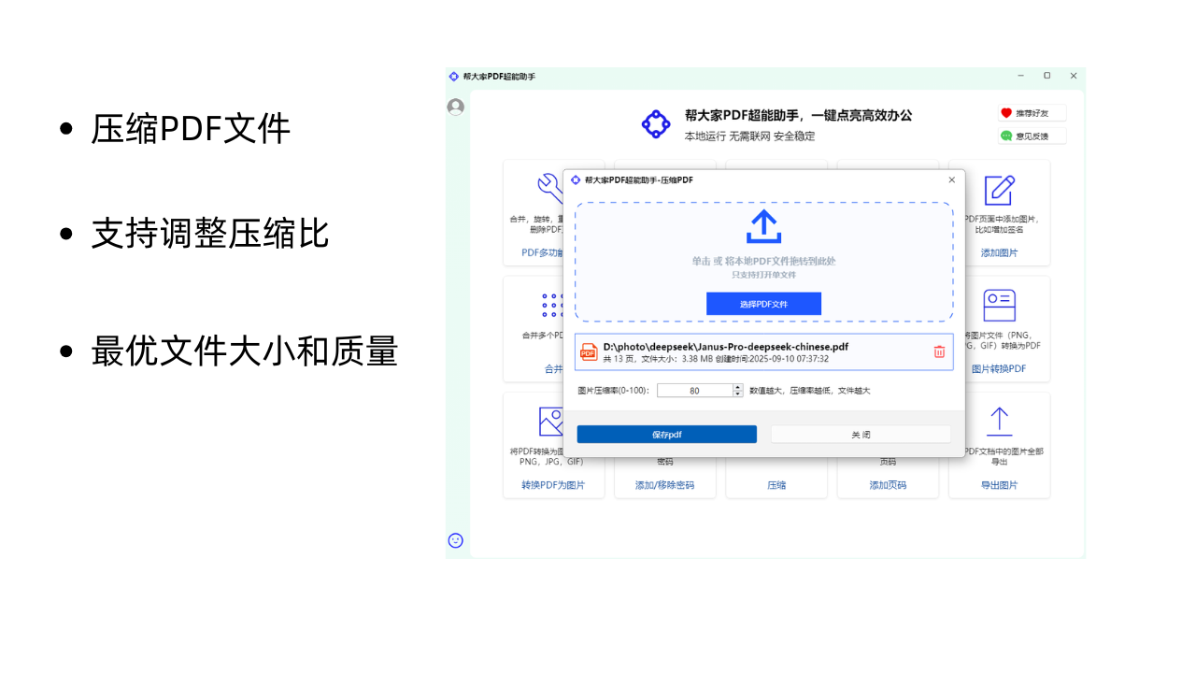Open the user avatar icon top left
The height and width of the screenshot is (673, 1196).
[455, 107]
